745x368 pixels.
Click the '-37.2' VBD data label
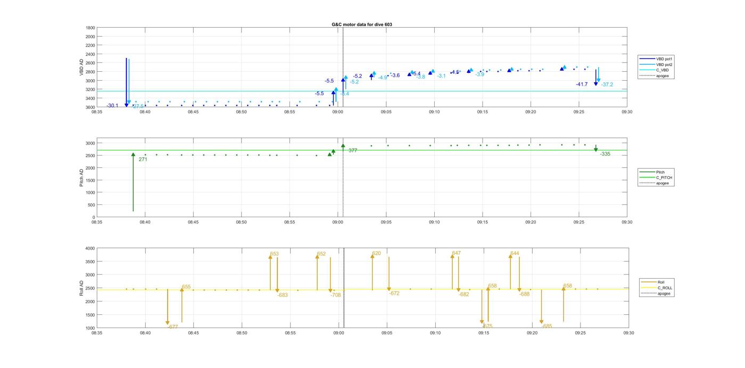click(607, 84)
